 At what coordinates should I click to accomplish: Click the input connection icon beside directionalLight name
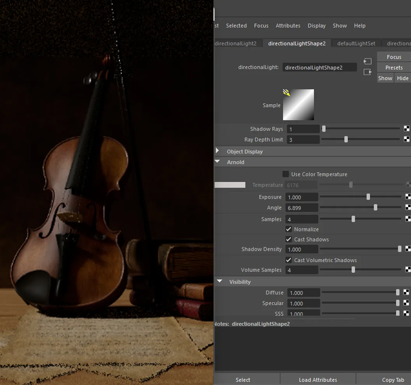(x=367, y=61)
